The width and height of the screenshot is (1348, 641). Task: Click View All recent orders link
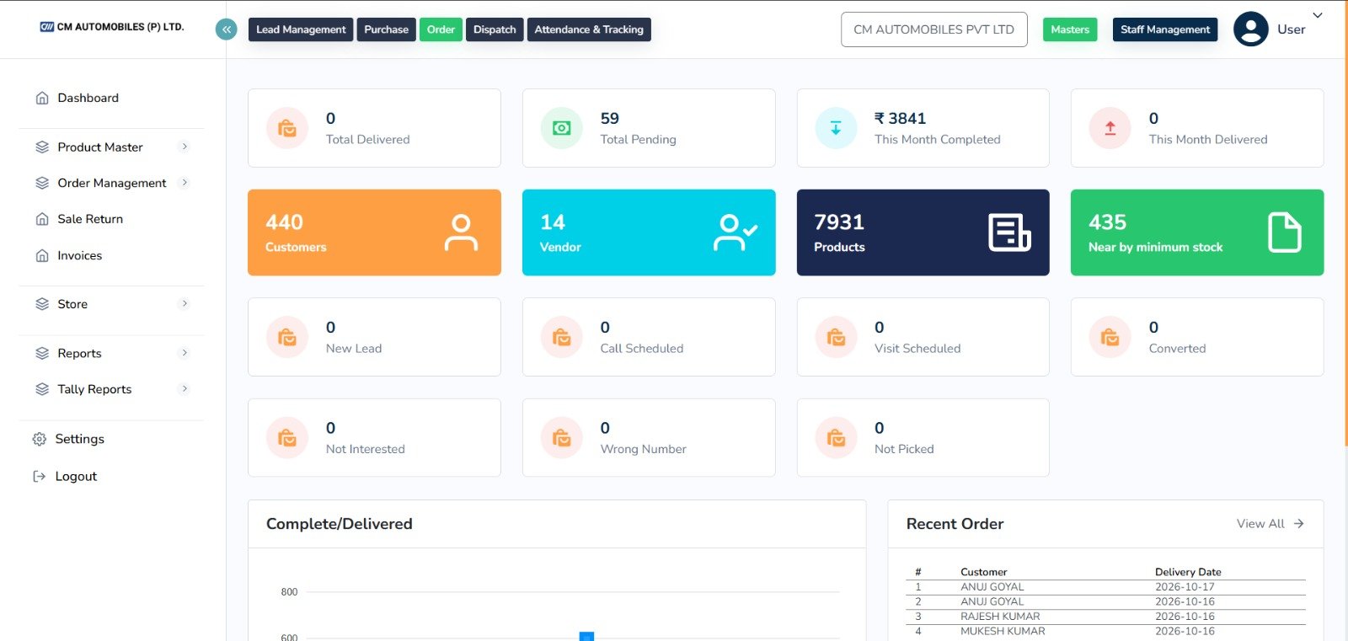coord(1270,524)
